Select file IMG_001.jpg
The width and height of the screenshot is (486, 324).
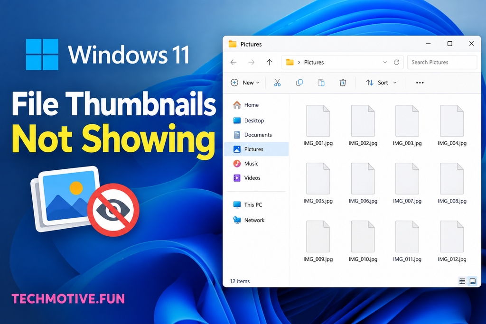[318, 125]
